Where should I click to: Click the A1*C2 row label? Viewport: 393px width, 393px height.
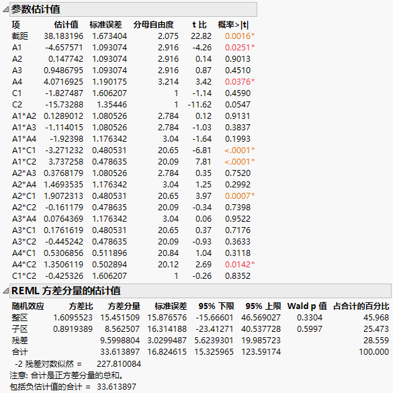[x=24, y=162]
